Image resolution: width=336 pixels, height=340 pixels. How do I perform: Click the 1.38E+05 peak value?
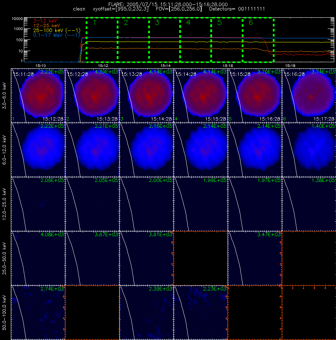coord(323,180)
